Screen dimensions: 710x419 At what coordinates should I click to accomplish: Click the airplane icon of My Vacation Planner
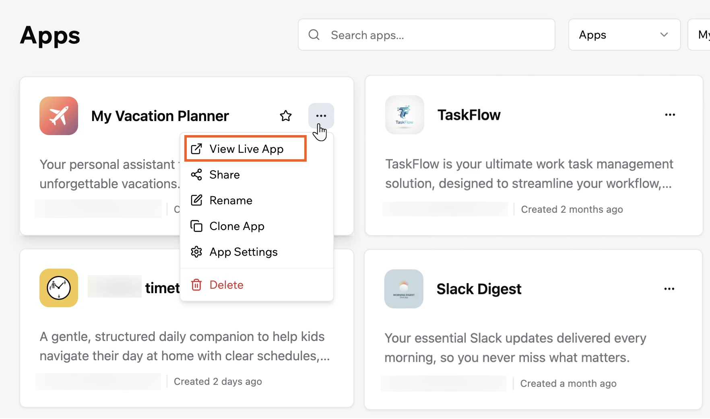(59, 116)
